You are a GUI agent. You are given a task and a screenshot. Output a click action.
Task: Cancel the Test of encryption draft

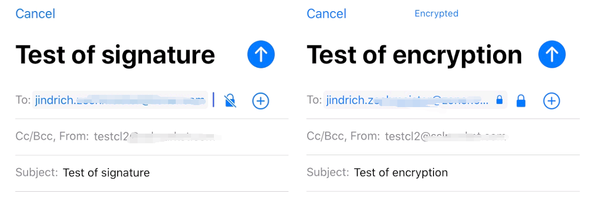[x=327, y=14]
